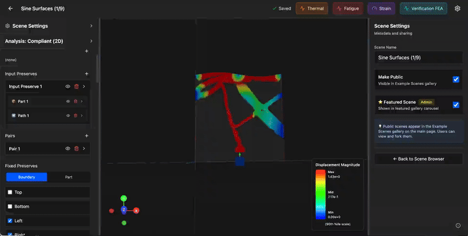Click Back to Scene Browser button
The image size is (468, 236).
pyautogui.click(x=419, y=159)
